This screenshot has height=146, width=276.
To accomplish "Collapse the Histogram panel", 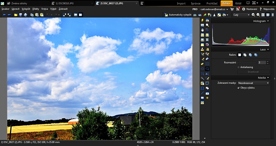I will (268, 21).
